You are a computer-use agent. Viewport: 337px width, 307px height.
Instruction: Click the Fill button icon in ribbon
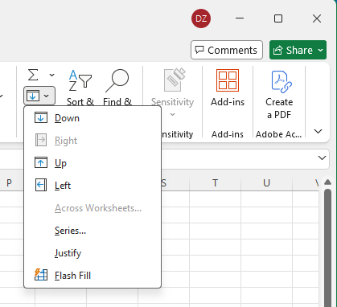coord(33,96)
